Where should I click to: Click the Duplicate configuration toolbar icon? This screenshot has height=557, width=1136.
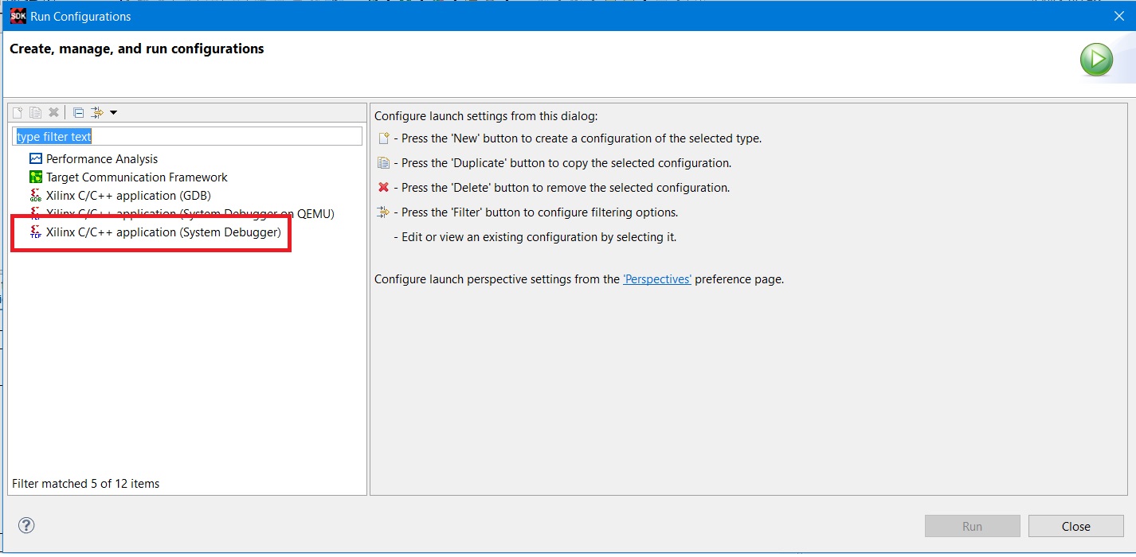(x=36, y=112)
